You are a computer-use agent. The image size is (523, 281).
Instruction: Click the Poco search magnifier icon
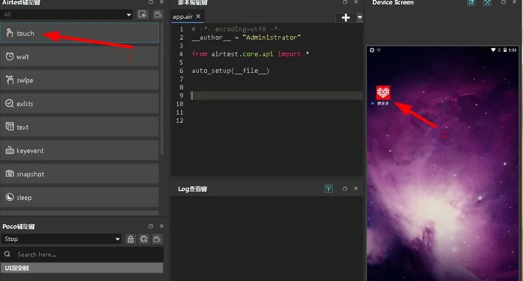tap(7, 254)
